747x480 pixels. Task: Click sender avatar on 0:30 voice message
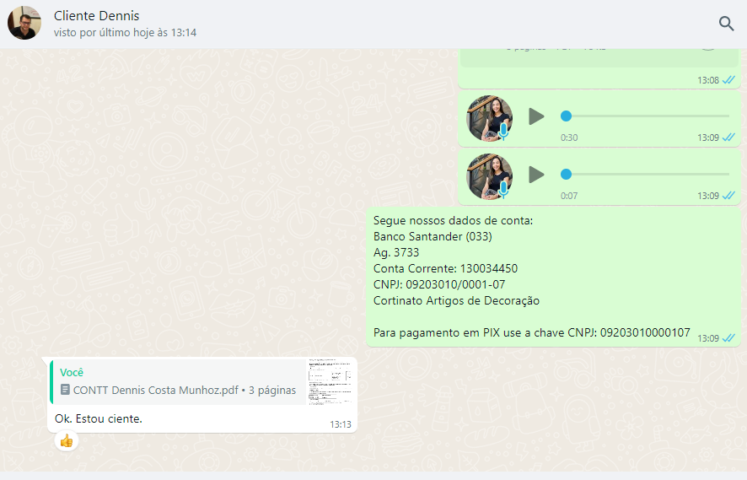tap(489, 118)
